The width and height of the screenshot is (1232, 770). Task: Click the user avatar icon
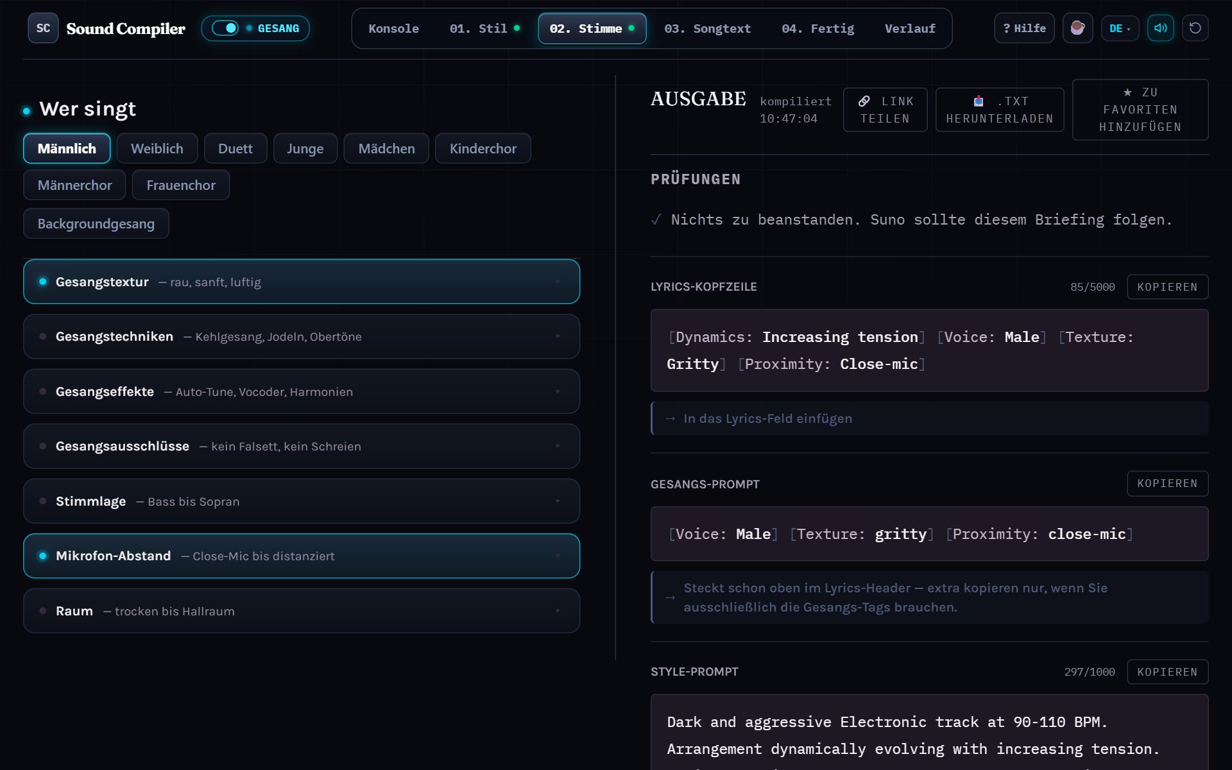1077,28
